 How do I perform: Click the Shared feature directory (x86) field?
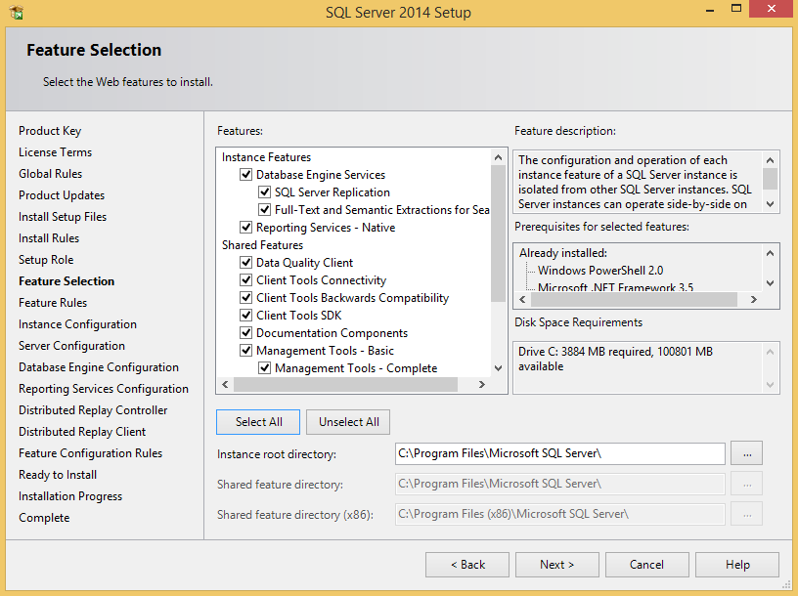(559, 514)
